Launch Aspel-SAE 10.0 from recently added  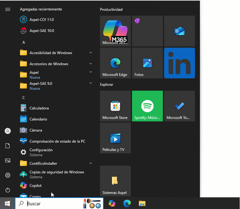pos(41,31)
